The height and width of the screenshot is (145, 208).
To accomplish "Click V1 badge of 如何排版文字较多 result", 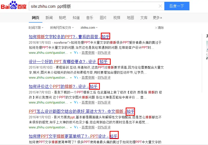I will click(76, 53).
